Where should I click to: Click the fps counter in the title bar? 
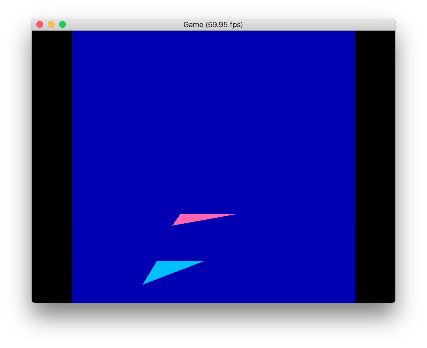coord(224,25)
